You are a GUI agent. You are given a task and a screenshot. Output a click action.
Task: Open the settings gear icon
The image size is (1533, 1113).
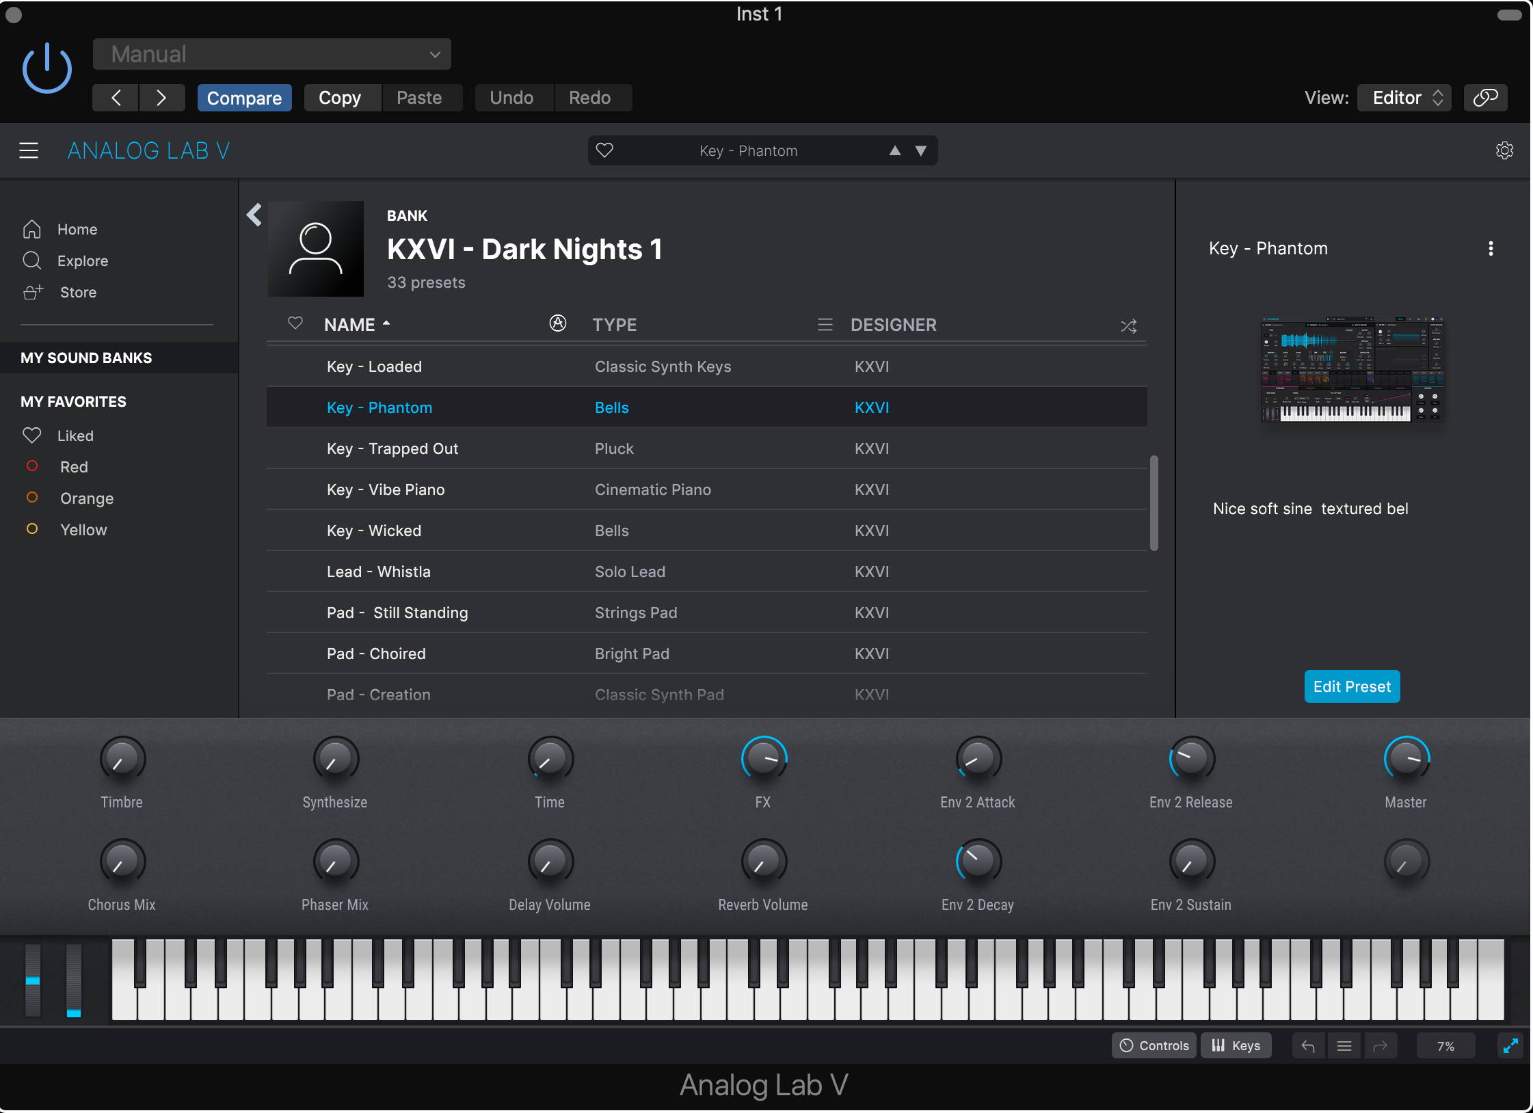[1504, 150]
